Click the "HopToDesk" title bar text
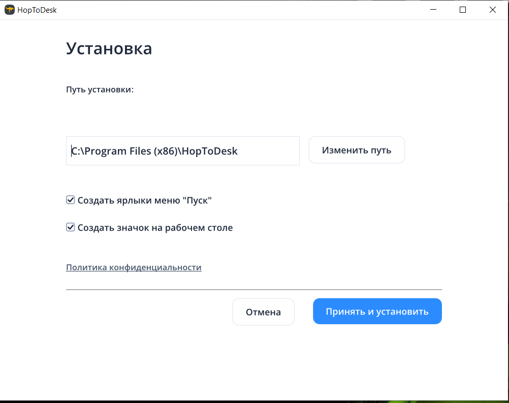Viewport: 509px width, 403px height. tap(37, 10)
